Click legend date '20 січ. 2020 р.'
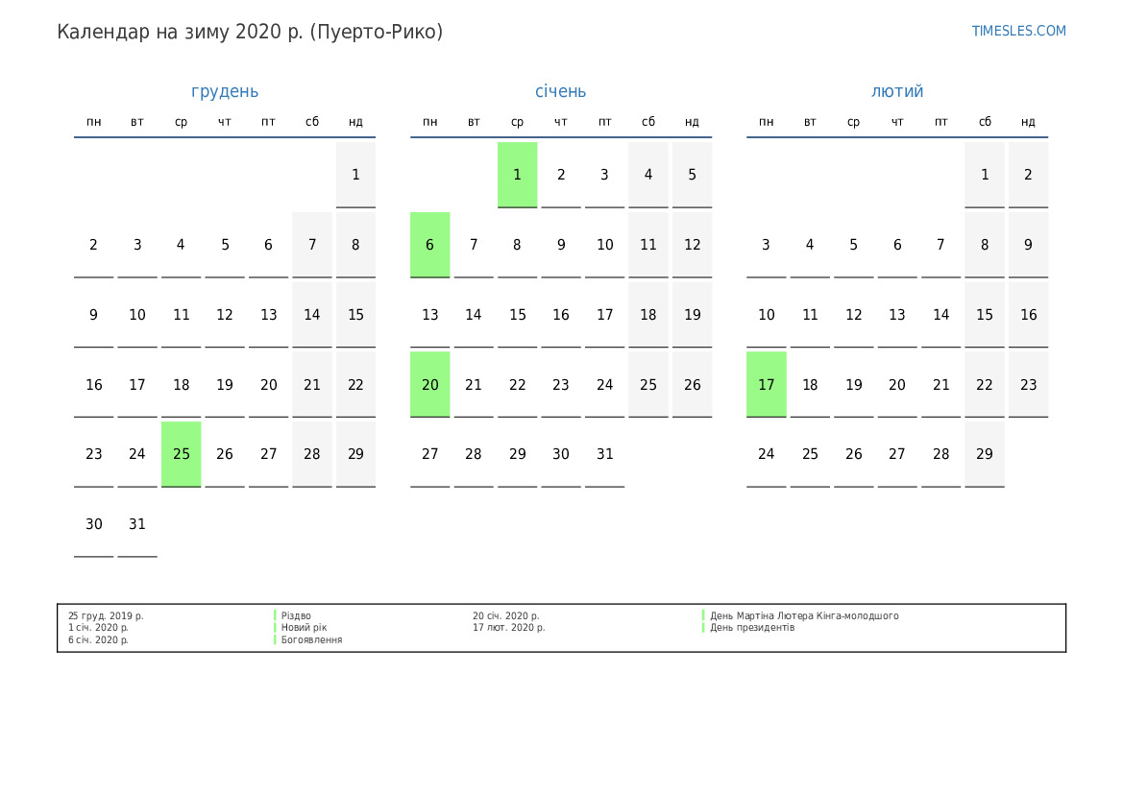Image resolution: width=1123 pixels, height=794 pixels. 505,615
